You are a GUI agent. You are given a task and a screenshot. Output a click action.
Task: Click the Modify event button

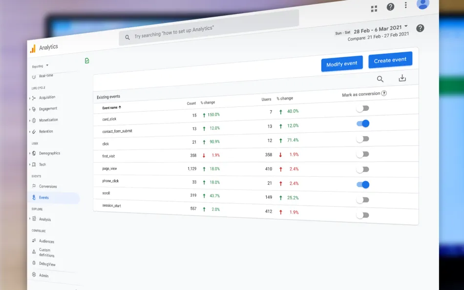pyautogui.click(x=342, y=63)
